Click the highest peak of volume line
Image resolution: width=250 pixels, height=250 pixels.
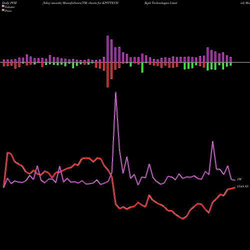[x=116, y=92]
